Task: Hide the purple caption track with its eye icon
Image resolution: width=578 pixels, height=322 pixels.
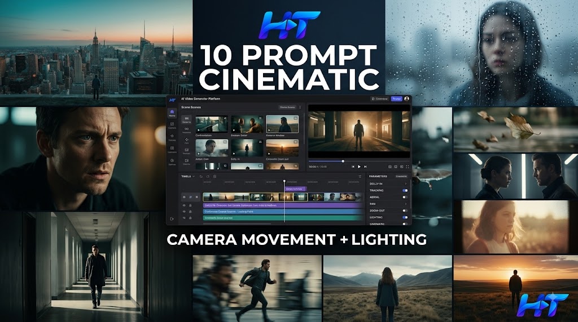Action: coord(184,205)
